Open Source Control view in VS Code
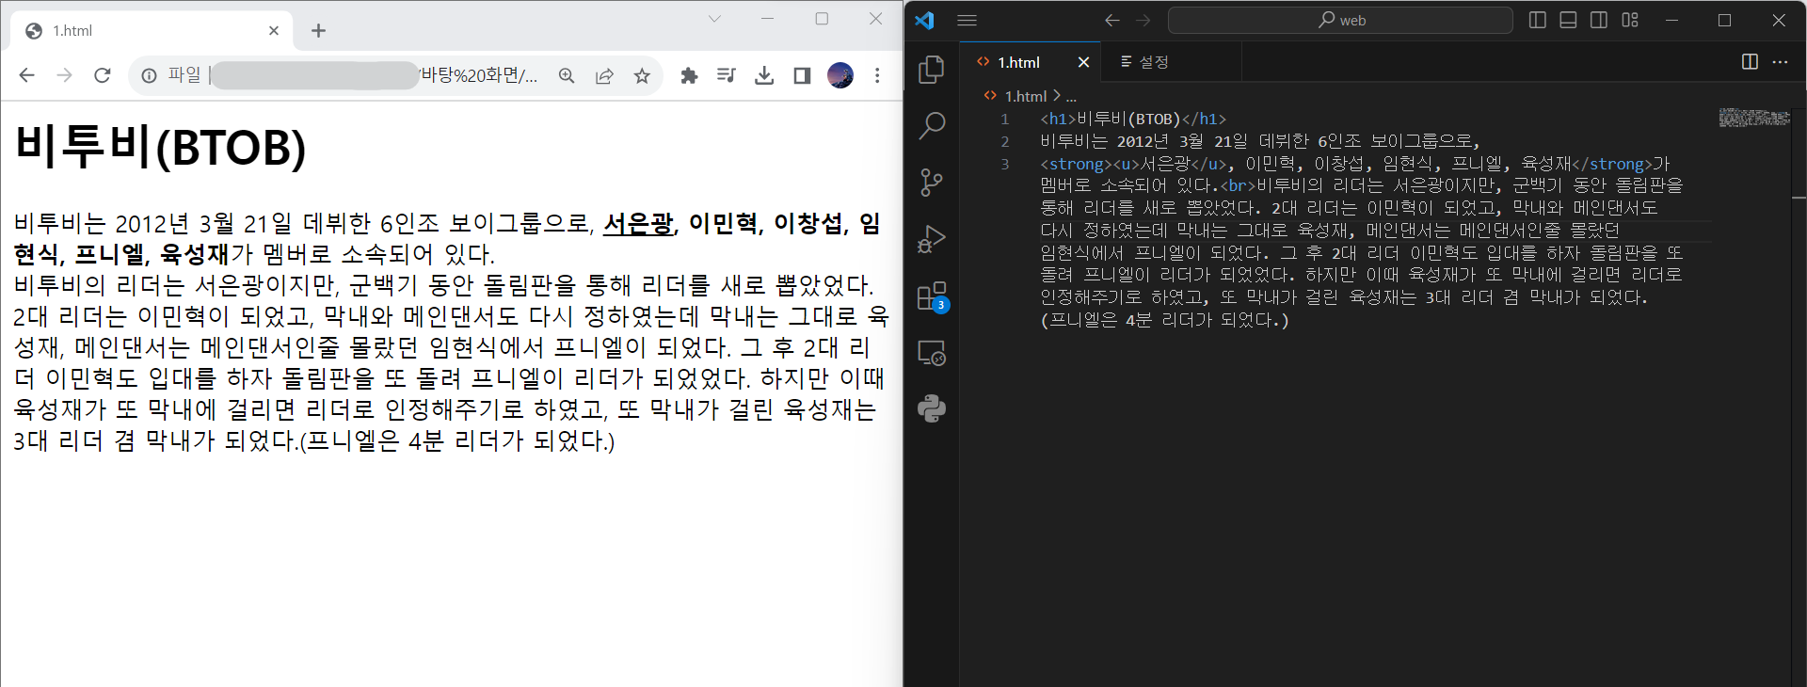The width and height of the screenshot is (1807, 687). [932, 182]
